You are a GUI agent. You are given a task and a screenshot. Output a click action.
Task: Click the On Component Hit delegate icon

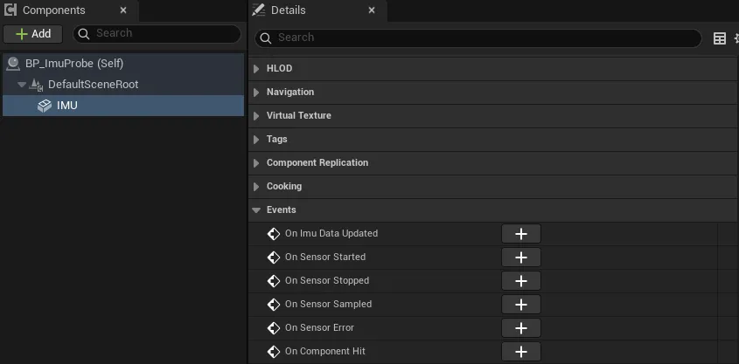pos(274,351)
